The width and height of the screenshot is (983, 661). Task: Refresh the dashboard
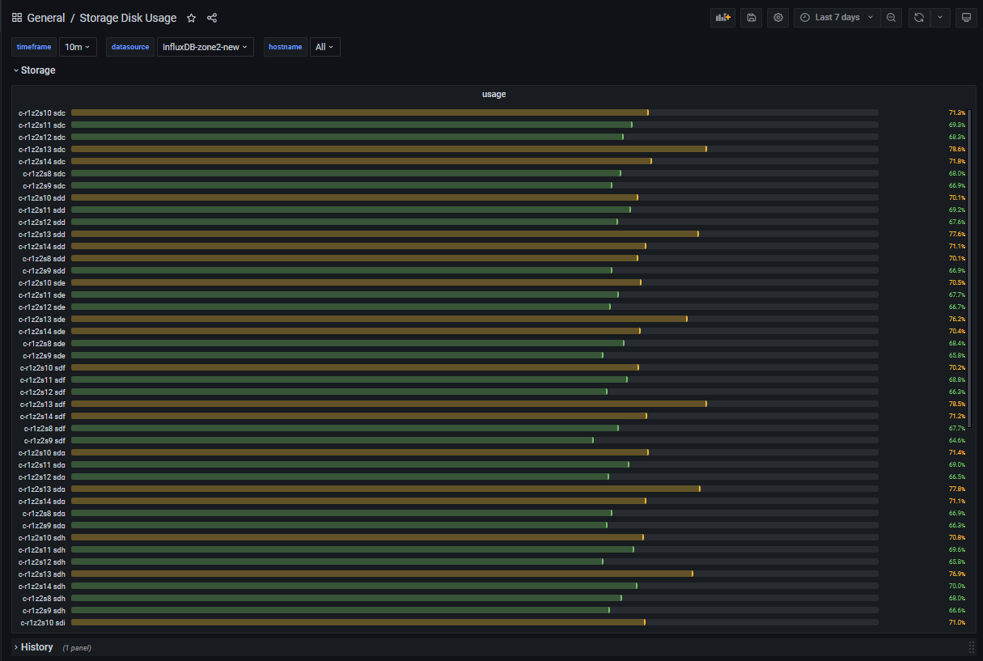point(918,18)
